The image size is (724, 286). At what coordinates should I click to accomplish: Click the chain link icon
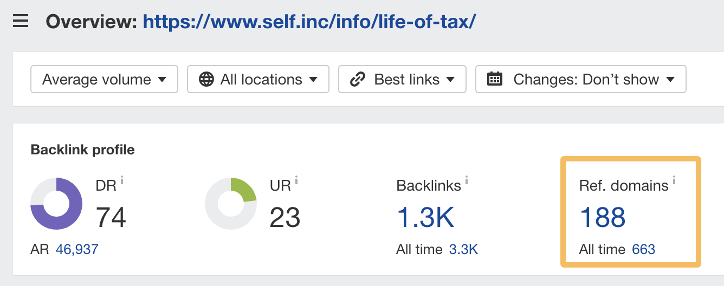[x=358, y=80]
